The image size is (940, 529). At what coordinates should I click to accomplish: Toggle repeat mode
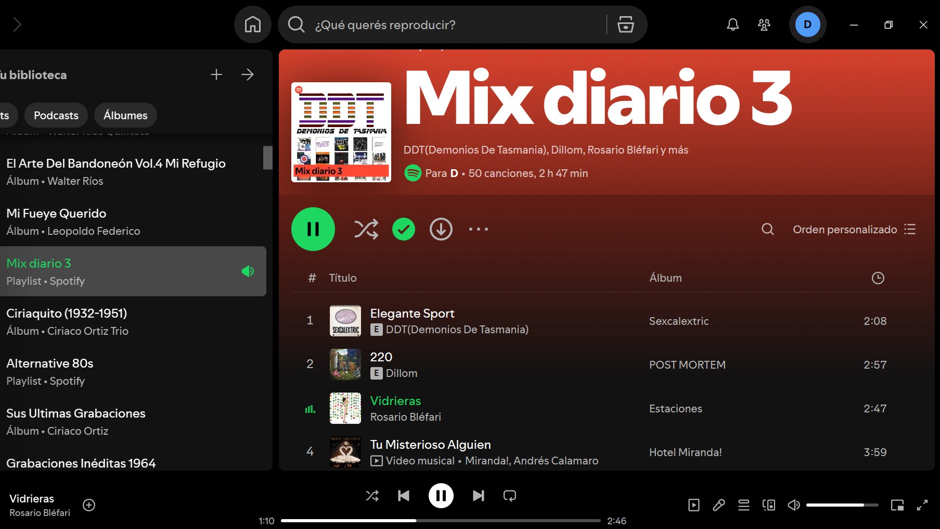click(x=510, y=496)
